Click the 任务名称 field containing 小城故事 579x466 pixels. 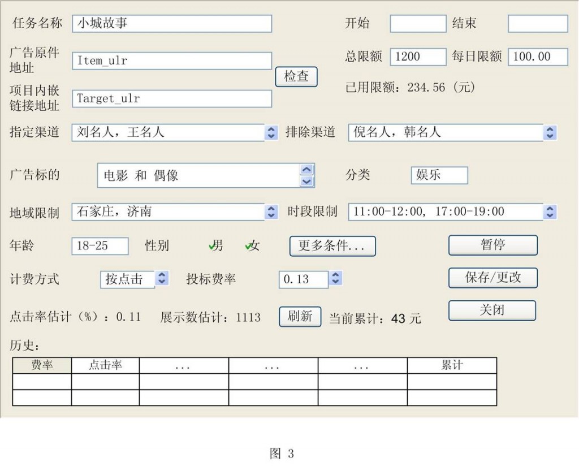tap(172, 24)
